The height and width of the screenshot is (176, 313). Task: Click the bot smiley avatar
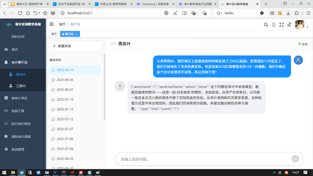[120, 86]
